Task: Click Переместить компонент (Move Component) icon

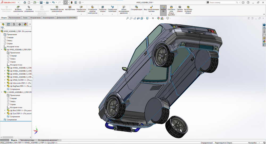Action: tap(81, 7)
